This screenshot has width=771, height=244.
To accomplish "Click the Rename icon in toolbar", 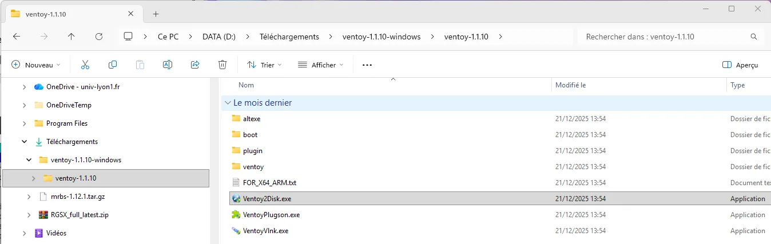I will (x=168, y=65).
